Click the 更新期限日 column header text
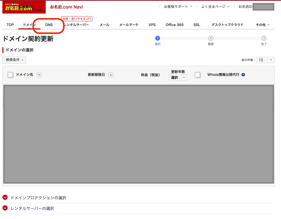 tap(96, 75)
